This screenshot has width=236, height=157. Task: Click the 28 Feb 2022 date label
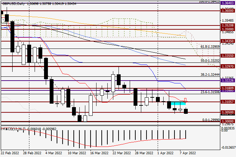[32, 153]
